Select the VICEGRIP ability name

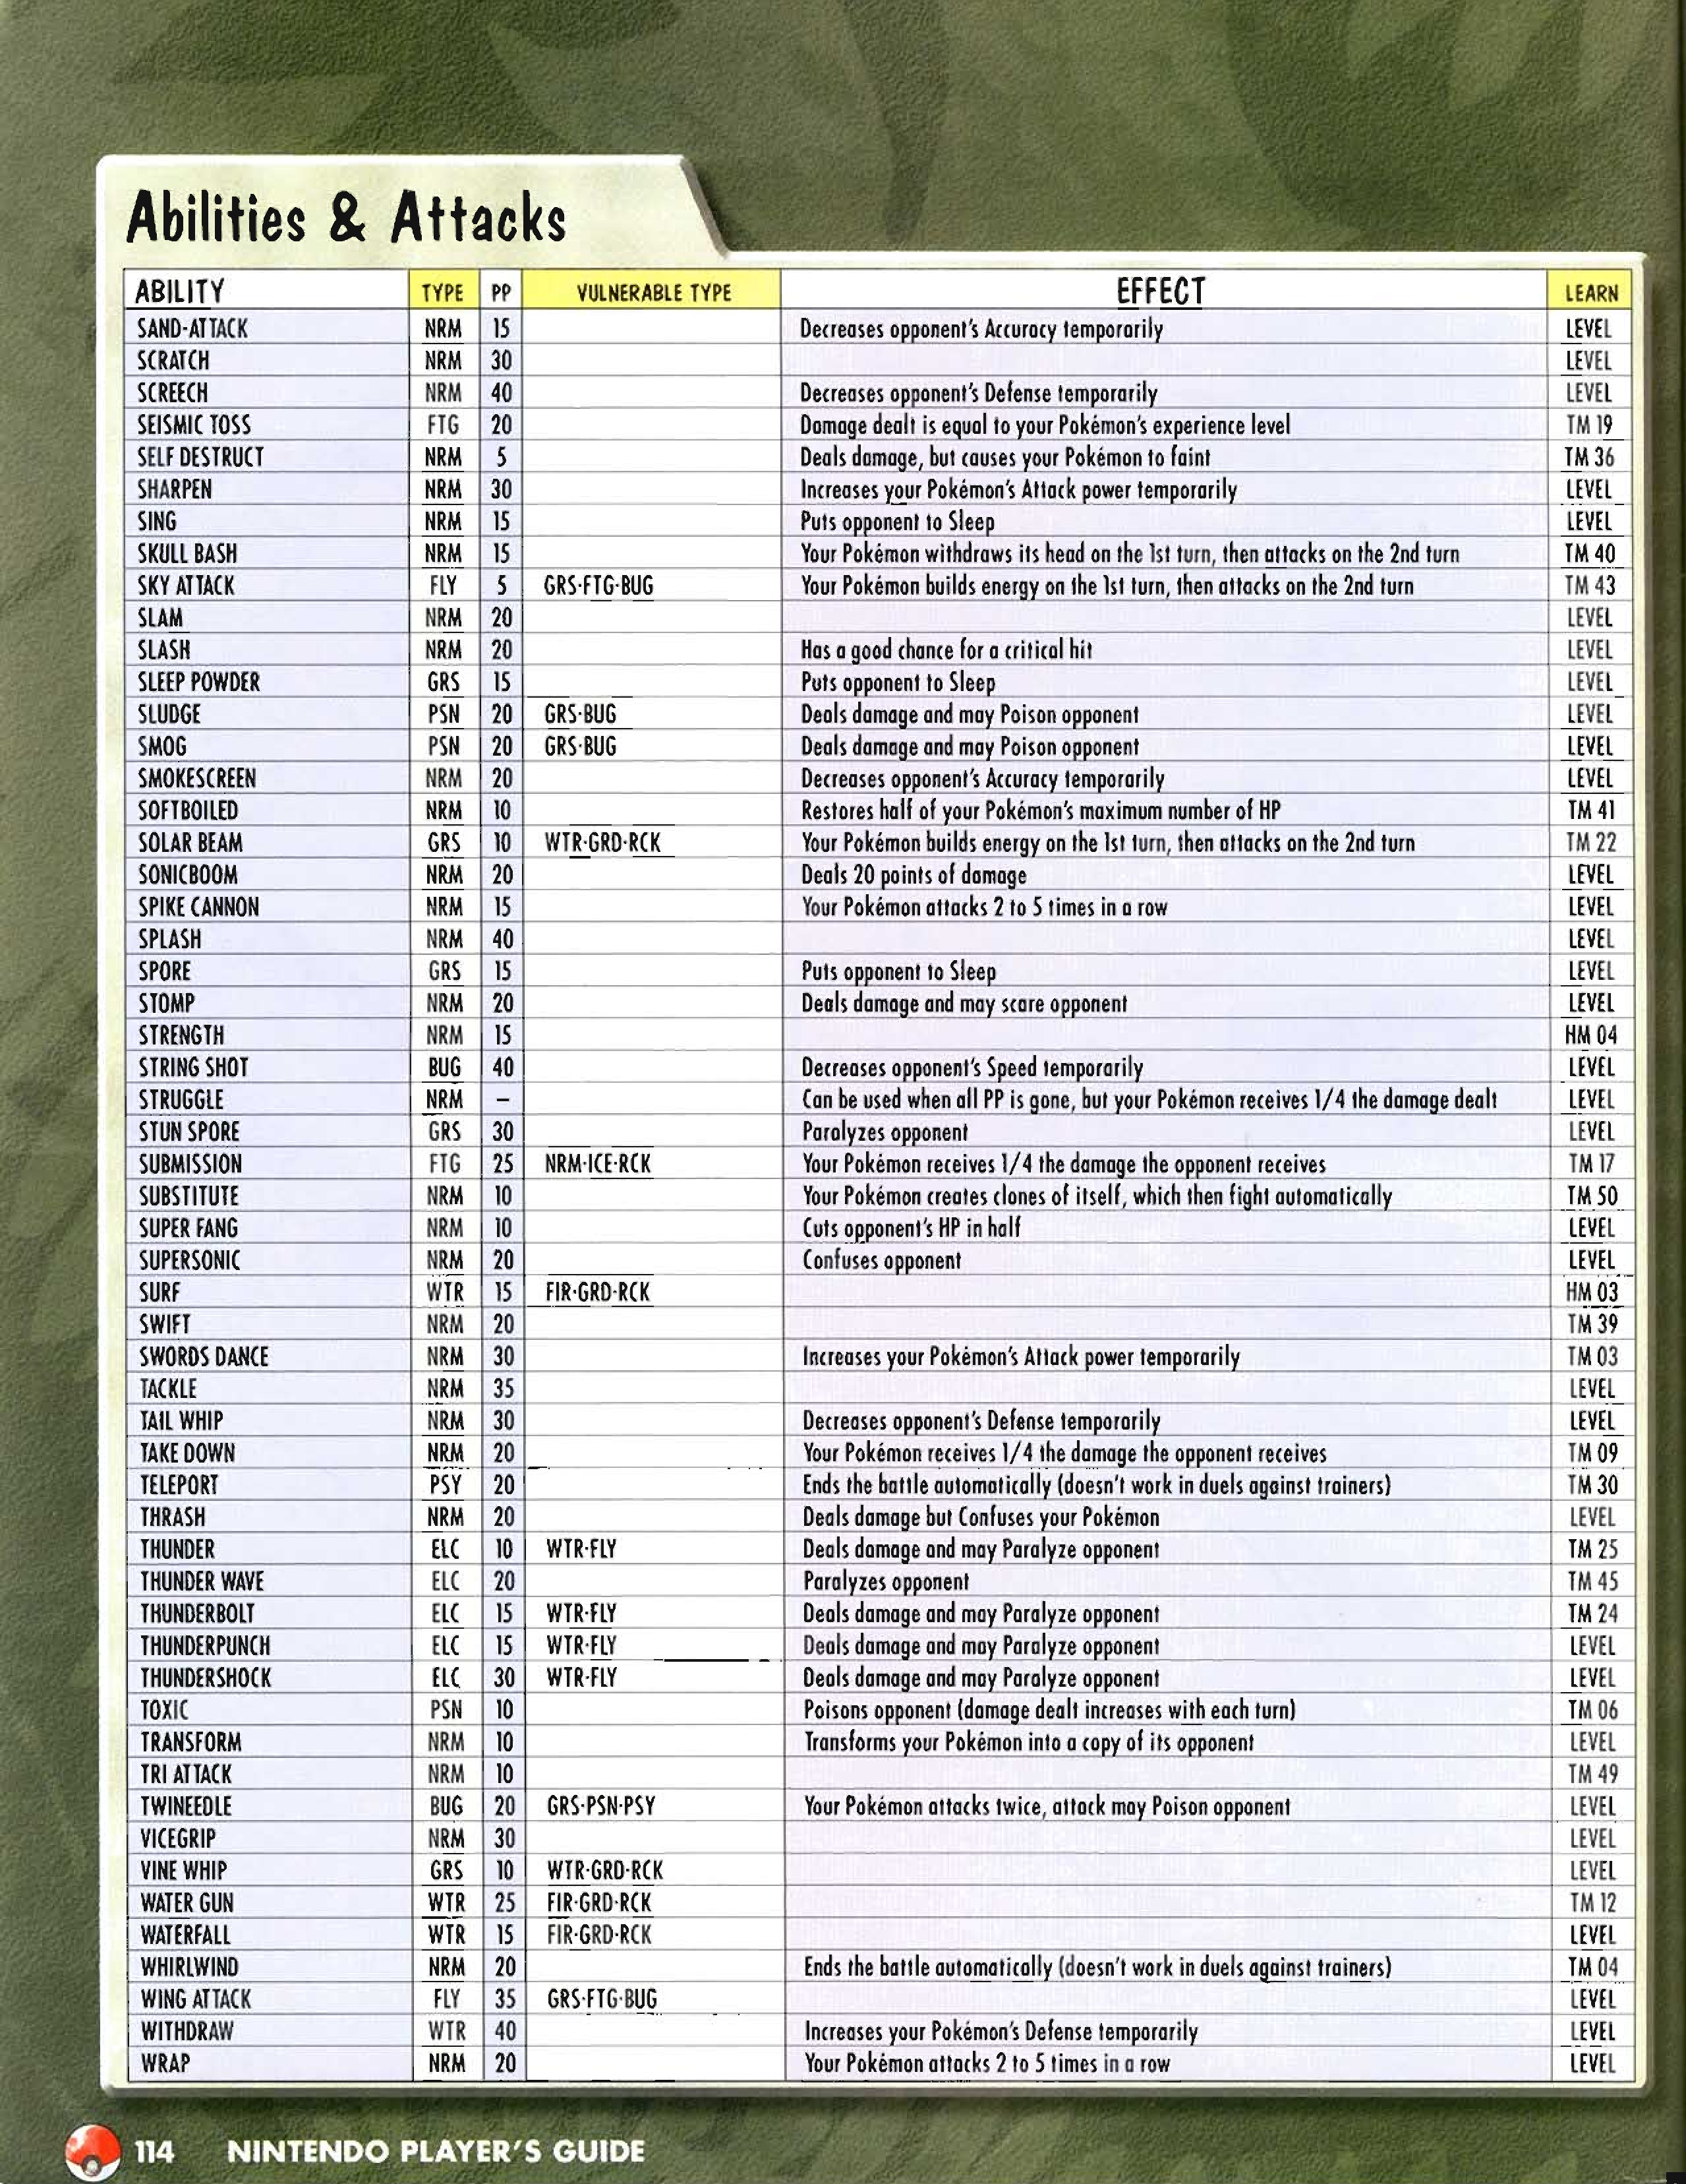tap(178, 1838)
